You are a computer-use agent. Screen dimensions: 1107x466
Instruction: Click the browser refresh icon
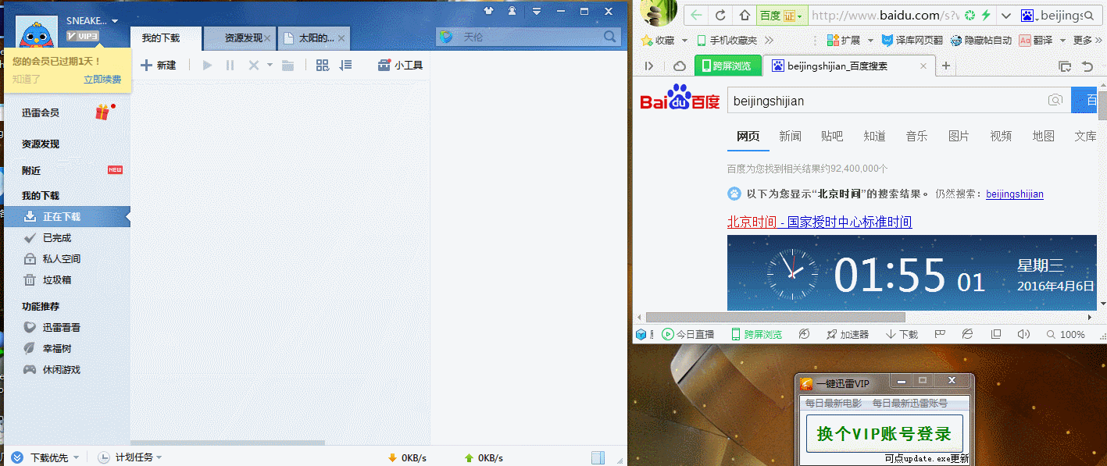(x=721, y=15)
